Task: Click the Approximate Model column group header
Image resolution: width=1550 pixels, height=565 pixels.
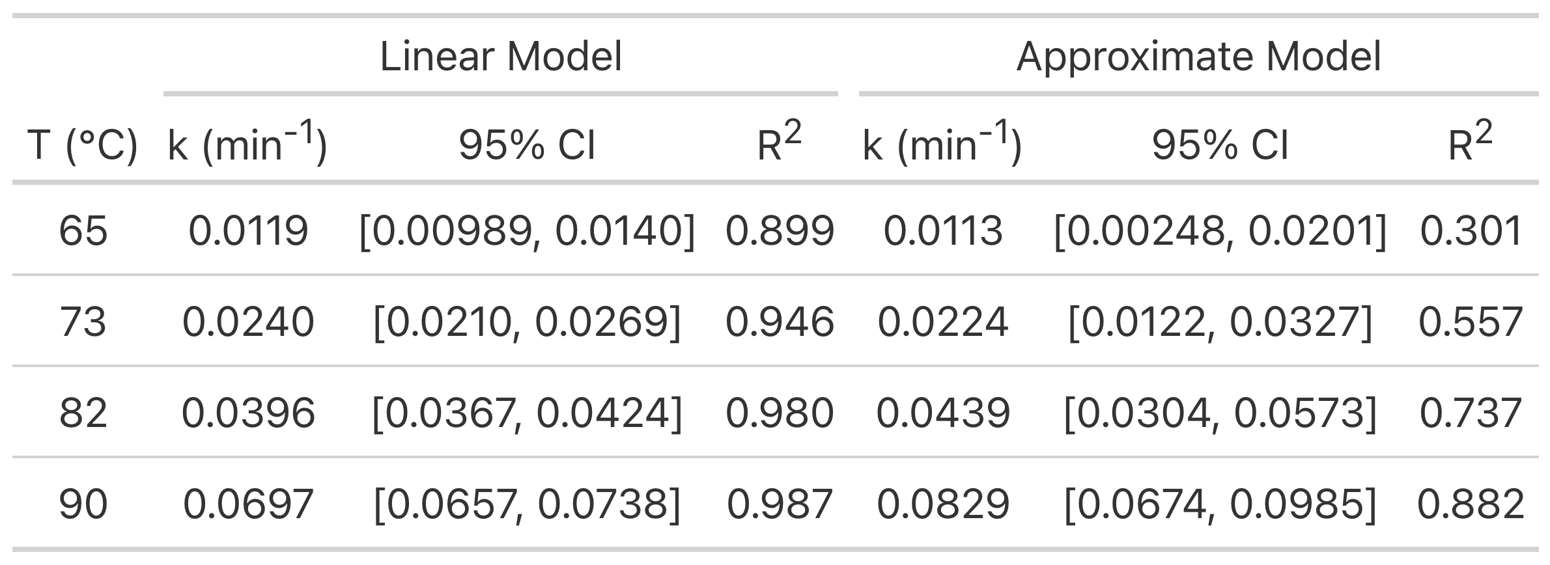Action: pyautogui.click(x=1198, y=57)
